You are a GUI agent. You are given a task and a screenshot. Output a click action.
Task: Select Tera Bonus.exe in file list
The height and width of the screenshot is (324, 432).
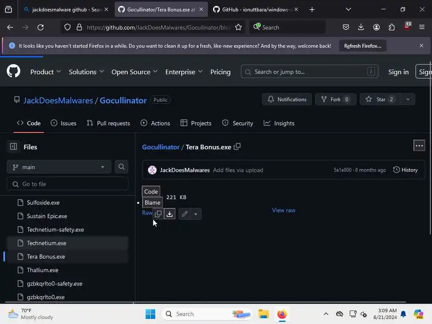tap(67, 256)
